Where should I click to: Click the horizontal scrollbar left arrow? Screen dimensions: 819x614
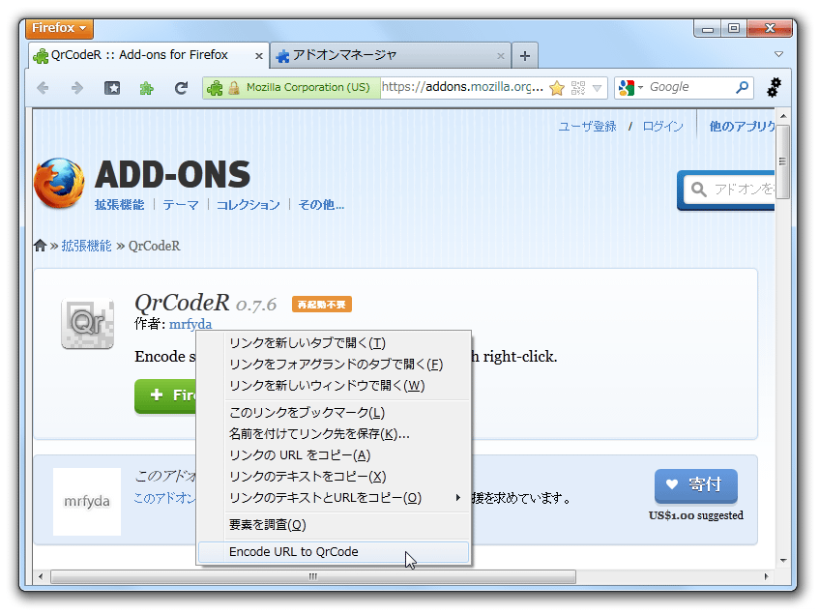[41, 576]
